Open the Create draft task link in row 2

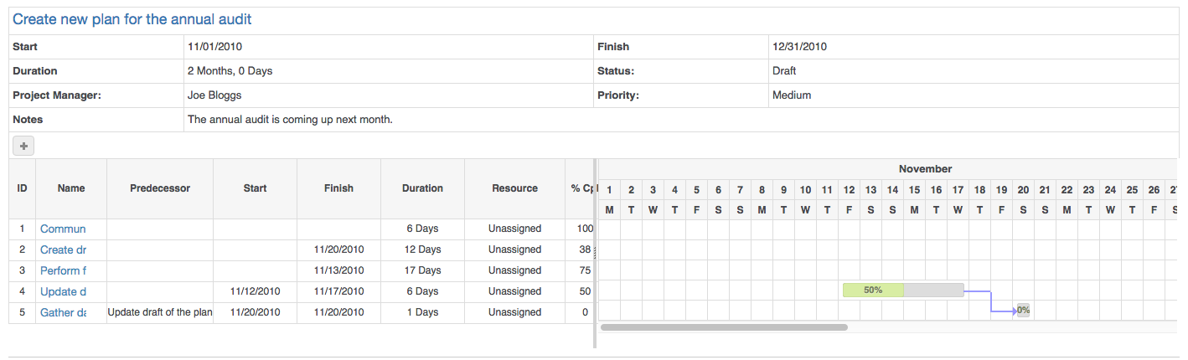(x=63, y=249)
